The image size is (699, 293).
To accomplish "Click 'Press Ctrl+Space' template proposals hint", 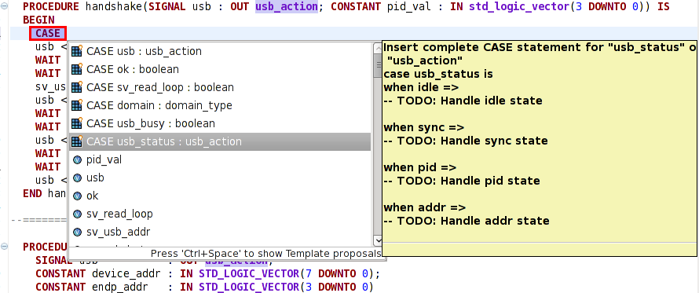I will click(265, 253).
